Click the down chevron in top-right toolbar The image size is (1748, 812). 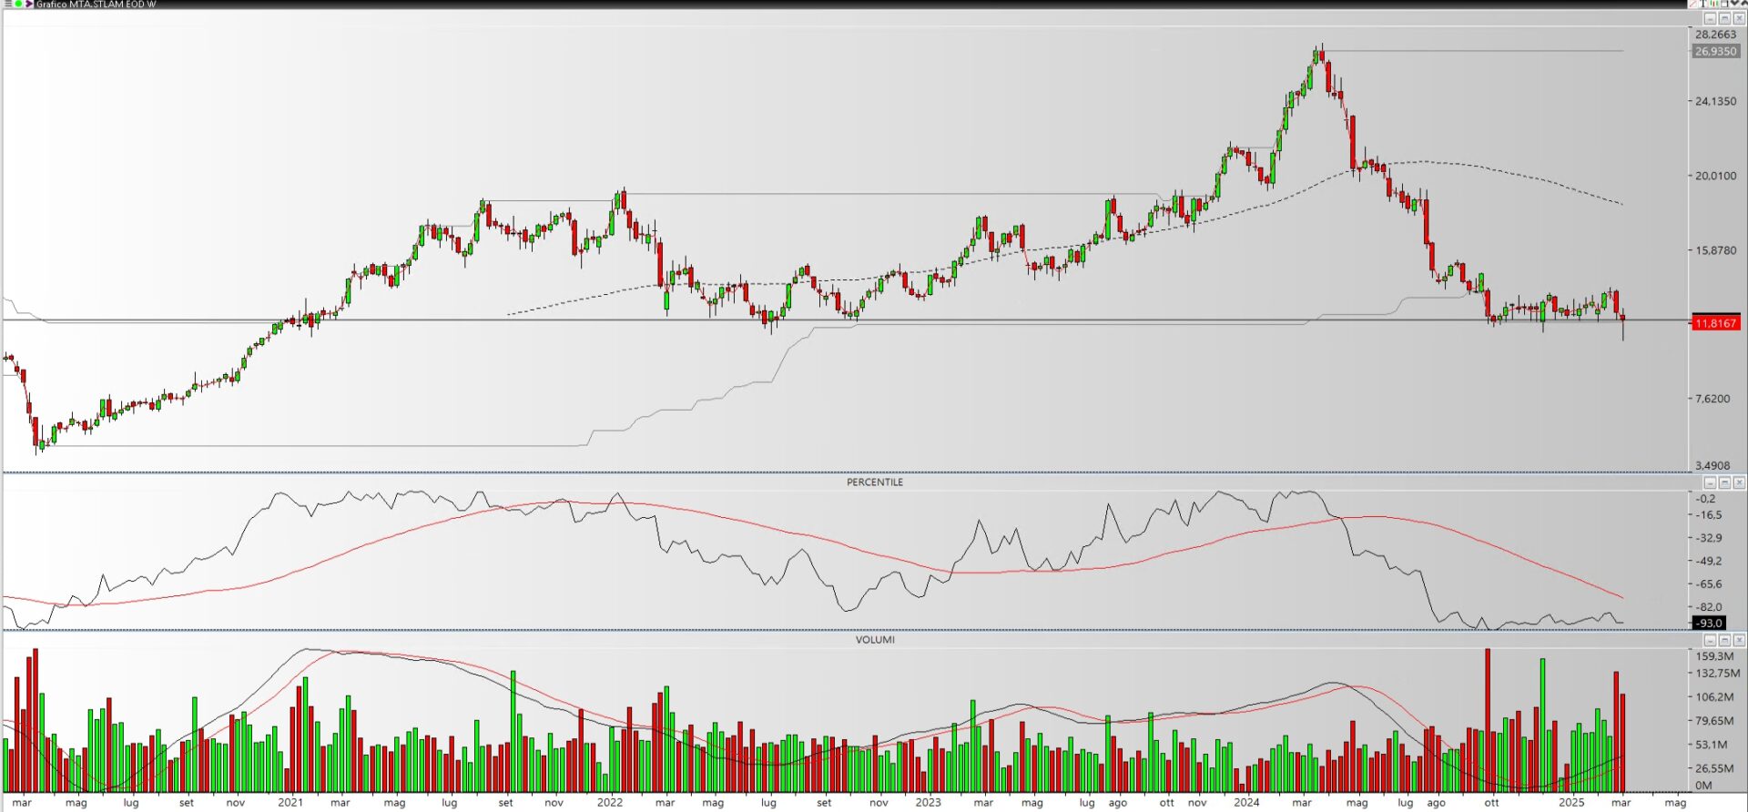(1734, 4)
